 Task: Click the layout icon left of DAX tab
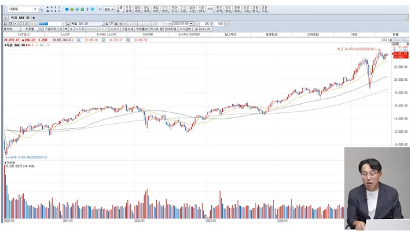6,18
